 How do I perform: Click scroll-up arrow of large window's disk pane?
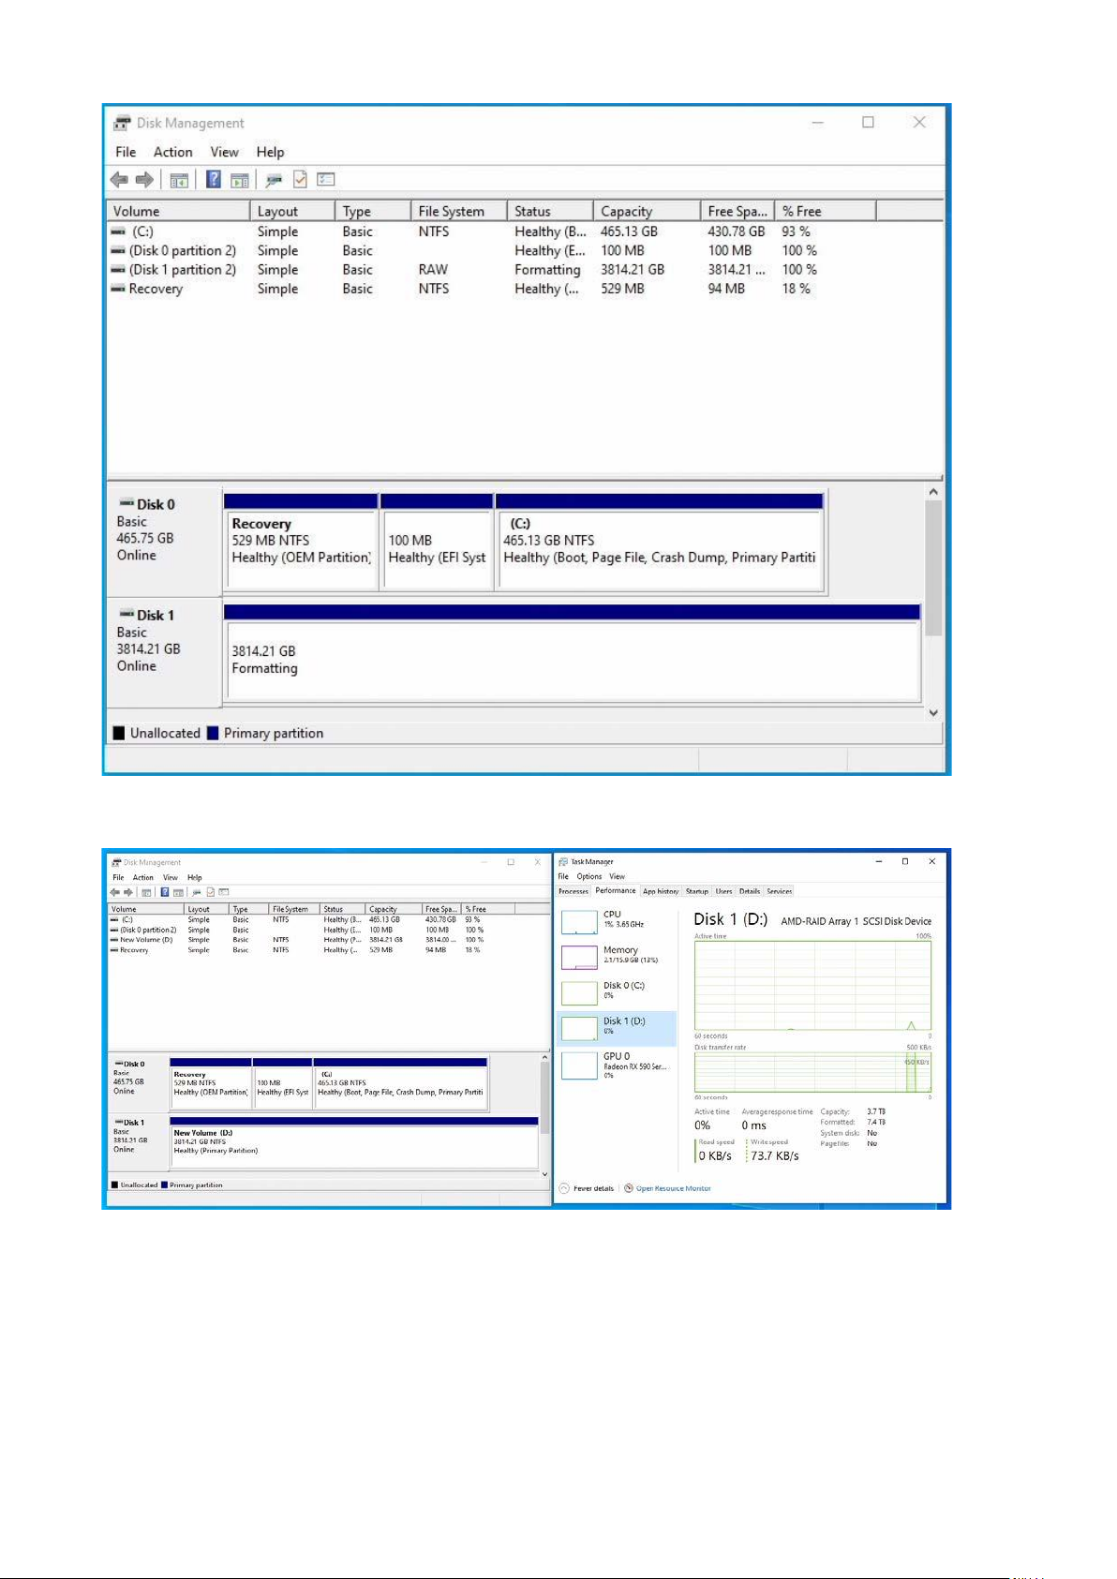(933, 492)
